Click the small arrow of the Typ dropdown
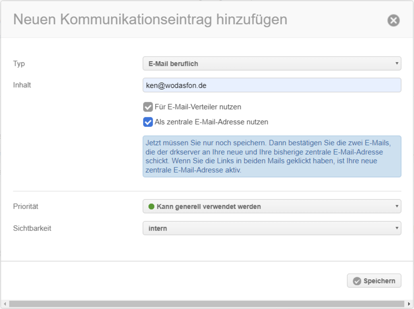The width and height of the screenshot is (414, 309). pyautogui.click(x=397, y=63)
